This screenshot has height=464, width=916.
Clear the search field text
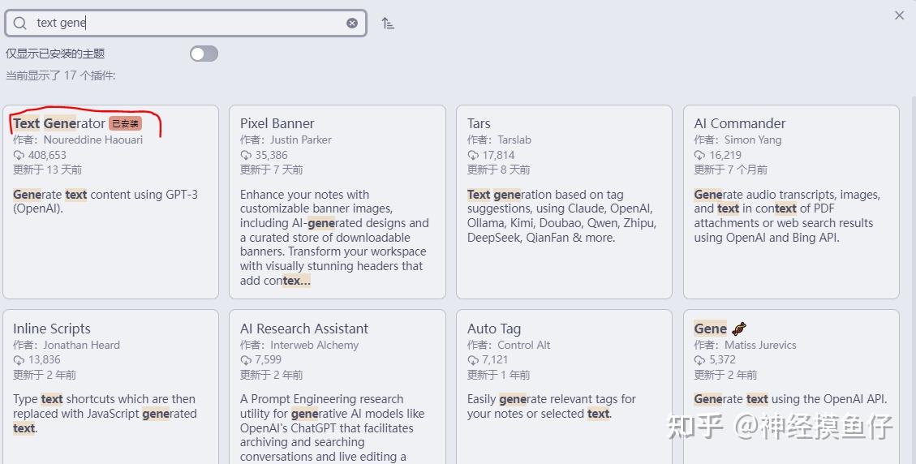tap(352, 24)
